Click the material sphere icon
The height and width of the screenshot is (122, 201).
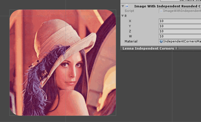(x=161, y=41)
